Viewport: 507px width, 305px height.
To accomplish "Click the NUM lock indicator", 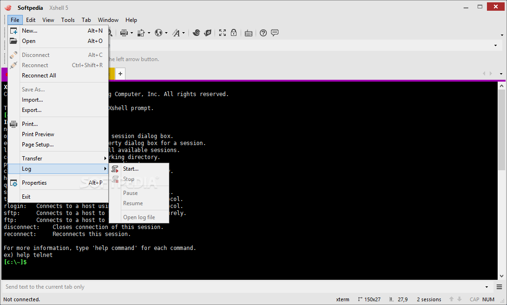I will [488, 299].
